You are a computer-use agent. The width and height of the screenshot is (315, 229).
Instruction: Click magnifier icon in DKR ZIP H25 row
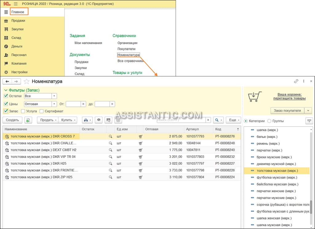pyautogui.click(x=110, y=177)
